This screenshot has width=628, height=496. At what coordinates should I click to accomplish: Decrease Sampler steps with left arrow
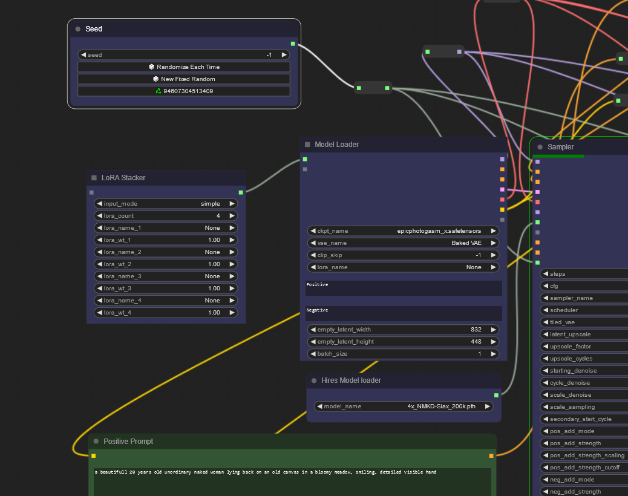coord(546,274)
